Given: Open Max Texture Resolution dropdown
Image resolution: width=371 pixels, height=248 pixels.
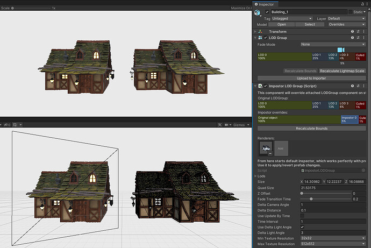Looking at the screenshot, I should coord(333,244).
